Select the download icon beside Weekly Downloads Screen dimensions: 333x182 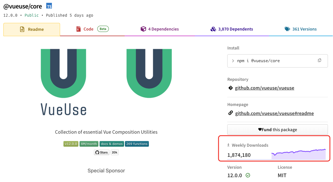(228, 145)
